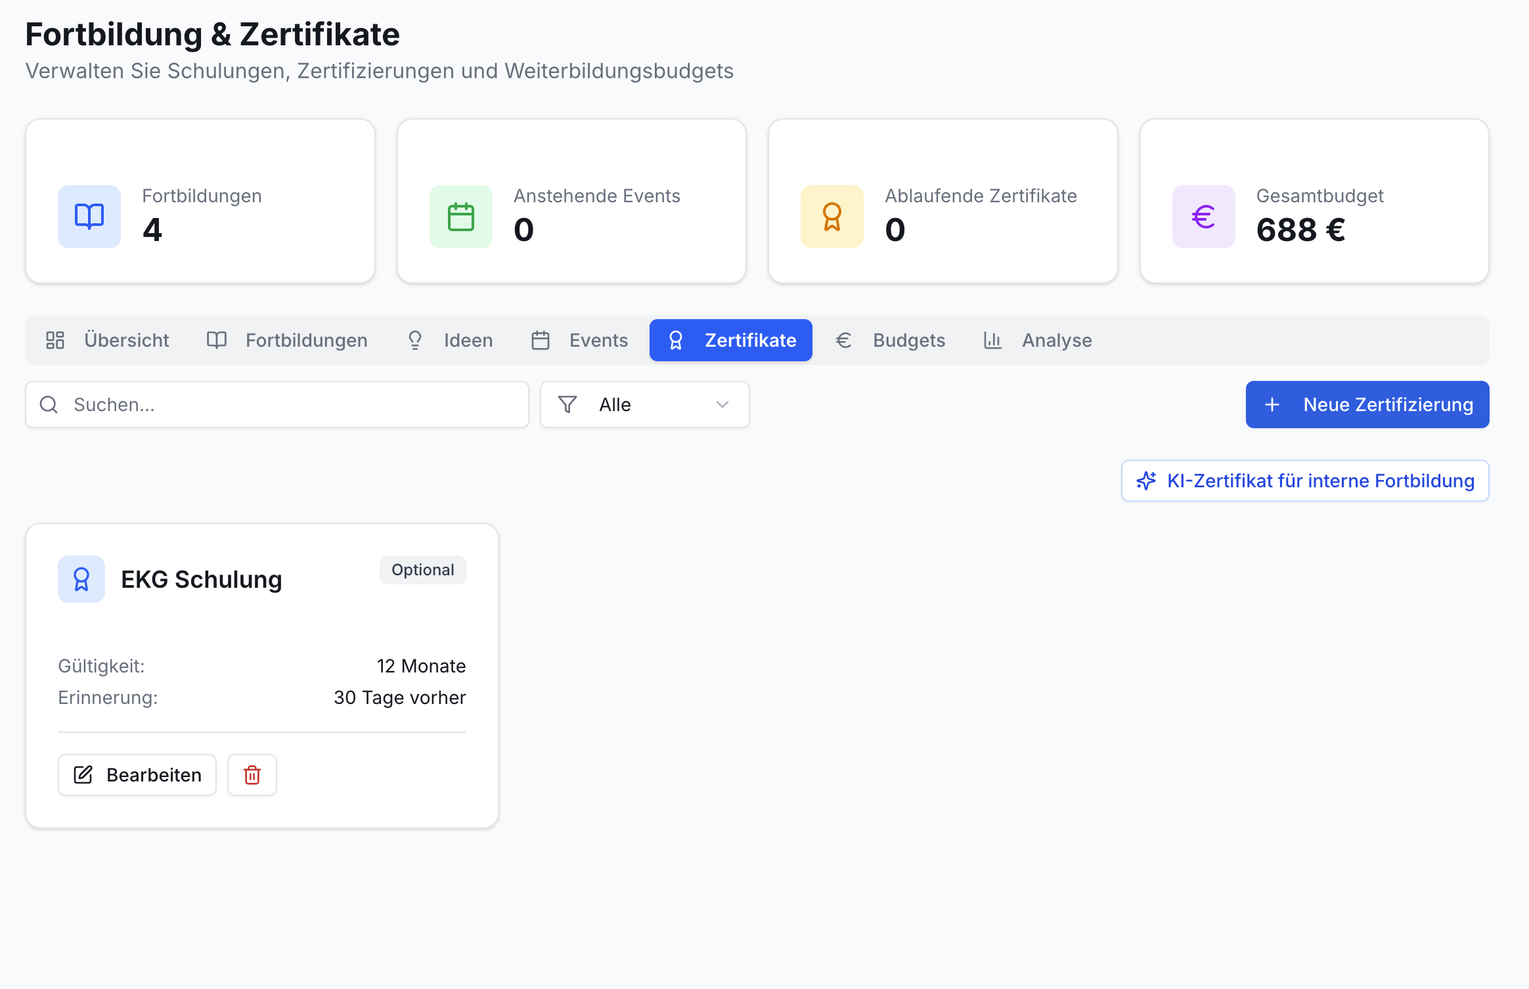Delete EKG Schulung with the trash icon
This screenshot has width=1529, height=989.
click(252, 775)
